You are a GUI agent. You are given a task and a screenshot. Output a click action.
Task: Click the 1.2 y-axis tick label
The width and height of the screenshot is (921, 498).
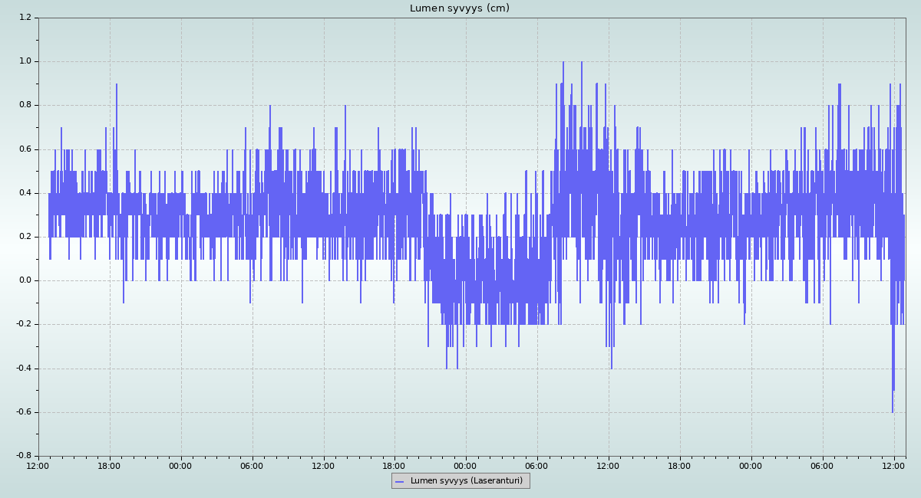(x=25, y=18)
